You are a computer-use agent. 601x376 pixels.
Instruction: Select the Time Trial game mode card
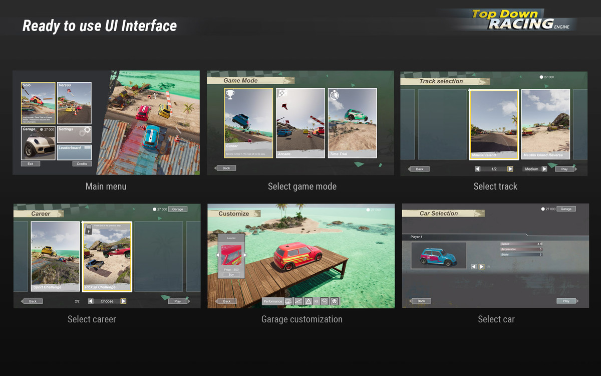[x=353, y=123]
